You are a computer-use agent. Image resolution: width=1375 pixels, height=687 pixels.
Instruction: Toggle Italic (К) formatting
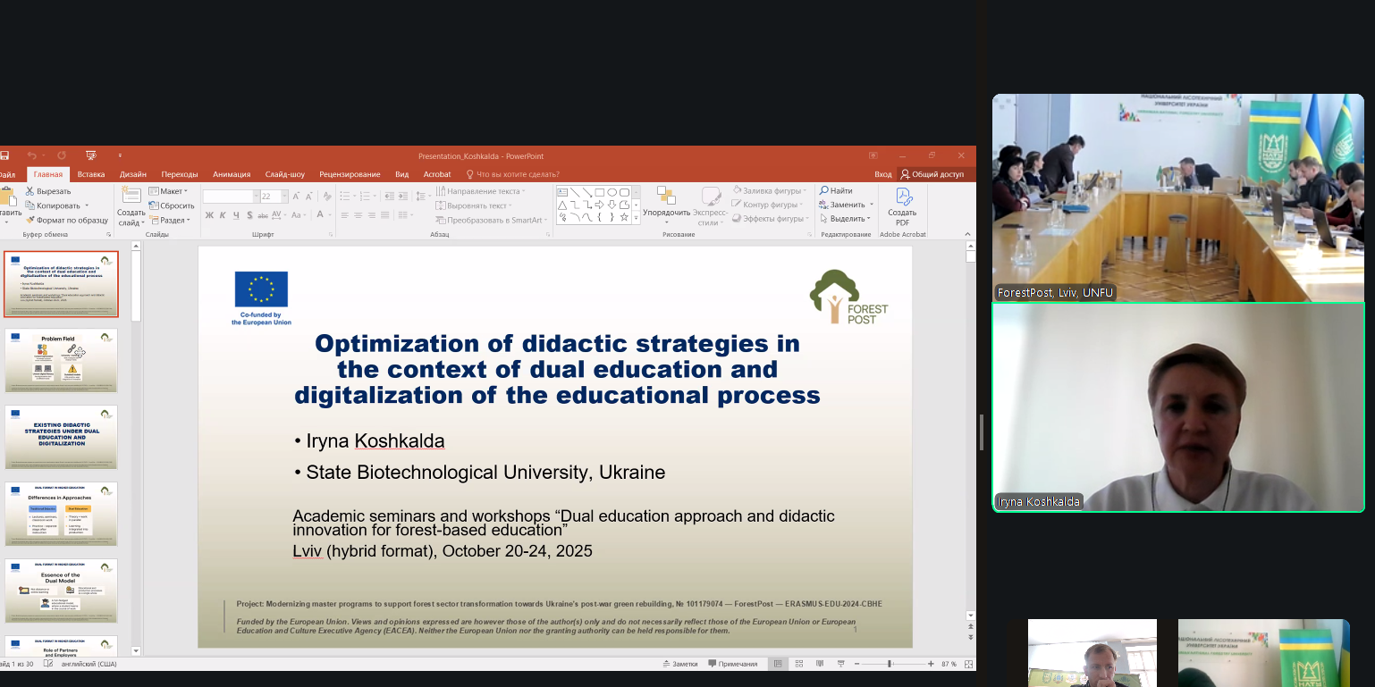coord(223,215)
